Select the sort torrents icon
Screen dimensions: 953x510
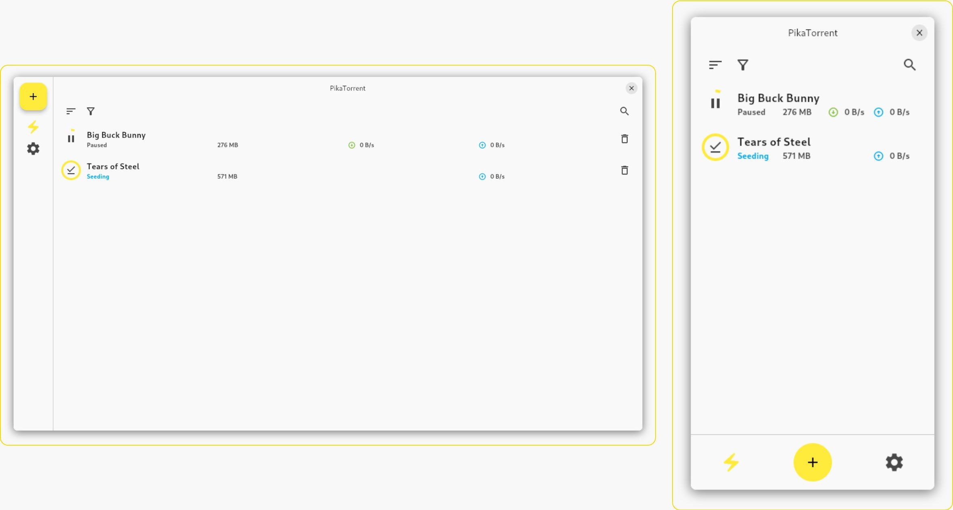tap(71, 111)
